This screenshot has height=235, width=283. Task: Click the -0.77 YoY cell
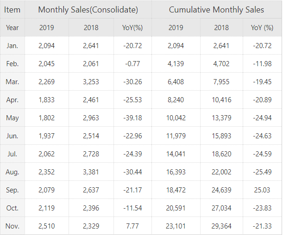pos(132,63)
